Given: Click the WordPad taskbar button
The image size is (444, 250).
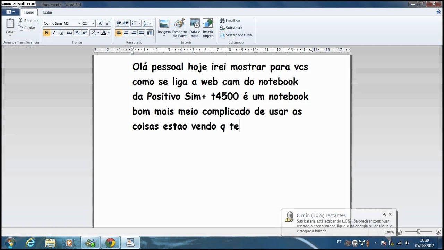Looking at the screenshot, I should point(130,243).
